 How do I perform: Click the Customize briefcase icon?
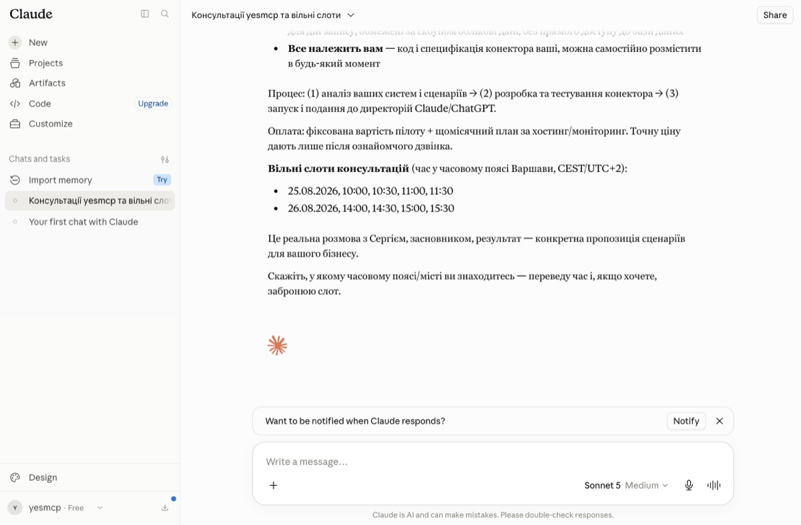pos(15,123)
